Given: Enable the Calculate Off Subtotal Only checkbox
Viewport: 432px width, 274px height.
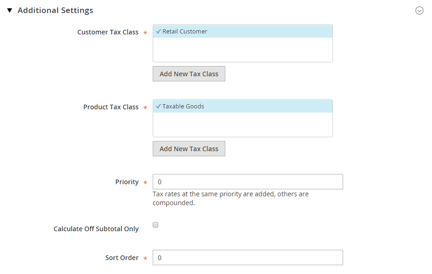Looking at the screenshot, I should [x=155, y=225].
